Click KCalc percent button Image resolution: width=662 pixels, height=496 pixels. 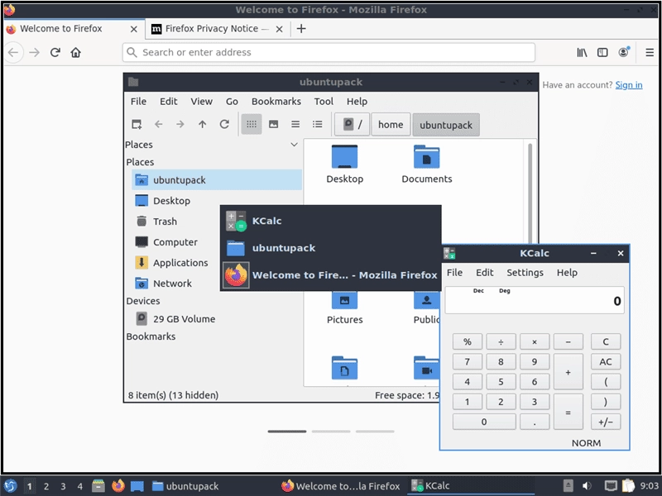click(x=467, y=341)
